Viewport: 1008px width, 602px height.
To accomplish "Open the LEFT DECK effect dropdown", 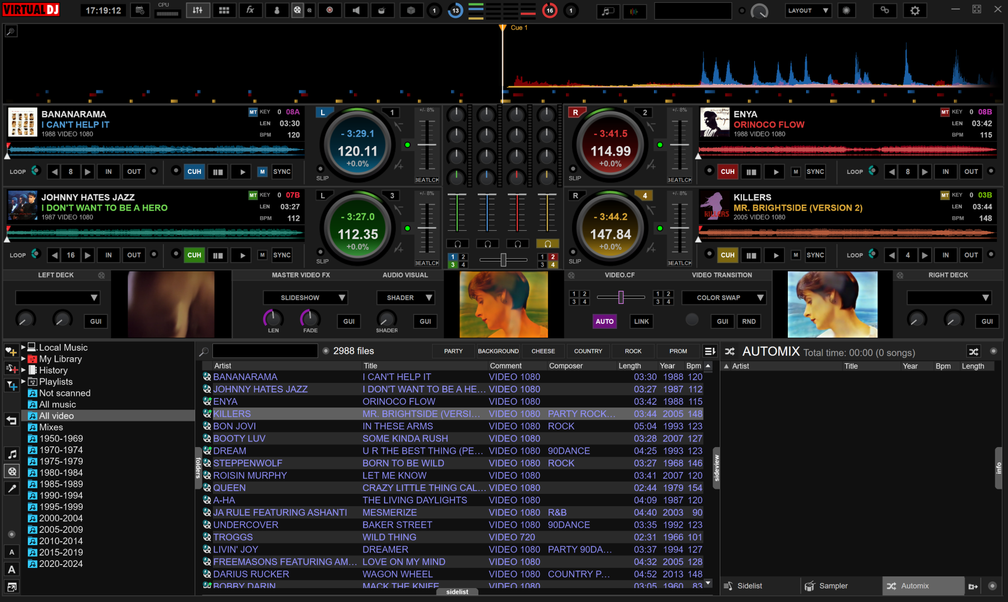I will pyautogui.click(x=57, y=298).
